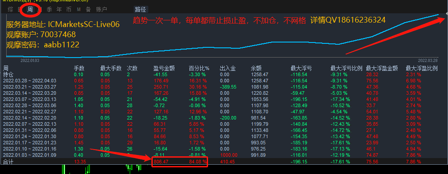The image size is (448, 174).
Task: Click the 手数 column header
Action: tap(79, 68)
